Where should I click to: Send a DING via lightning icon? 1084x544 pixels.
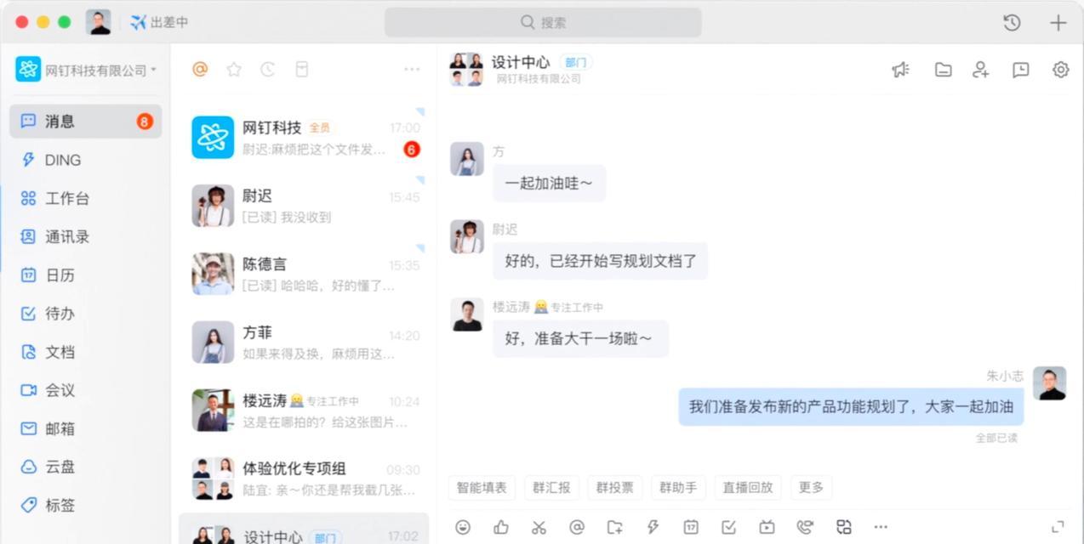(x=653, y=527)
